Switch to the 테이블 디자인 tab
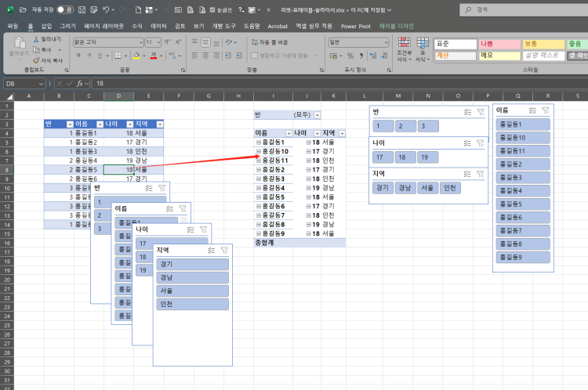The height and width of the screenshot is (390, 588). 397,26
